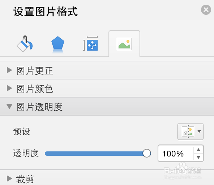The width and height of the screenshot is (214, 185).
Task: Click the 图片颜色 section header
Action: pos(107,89)
